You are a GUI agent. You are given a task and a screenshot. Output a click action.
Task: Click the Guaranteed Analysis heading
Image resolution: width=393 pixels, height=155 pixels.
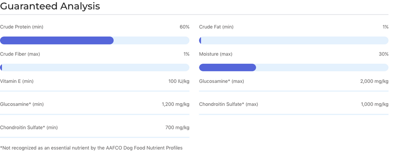point(50,6)
